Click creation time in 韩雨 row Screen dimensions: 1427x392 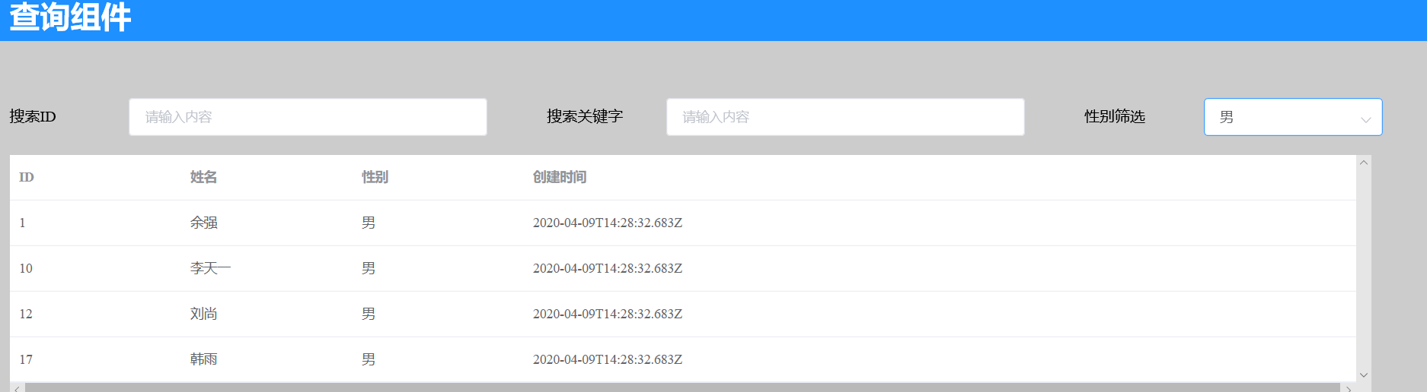[x=608, y=359]
